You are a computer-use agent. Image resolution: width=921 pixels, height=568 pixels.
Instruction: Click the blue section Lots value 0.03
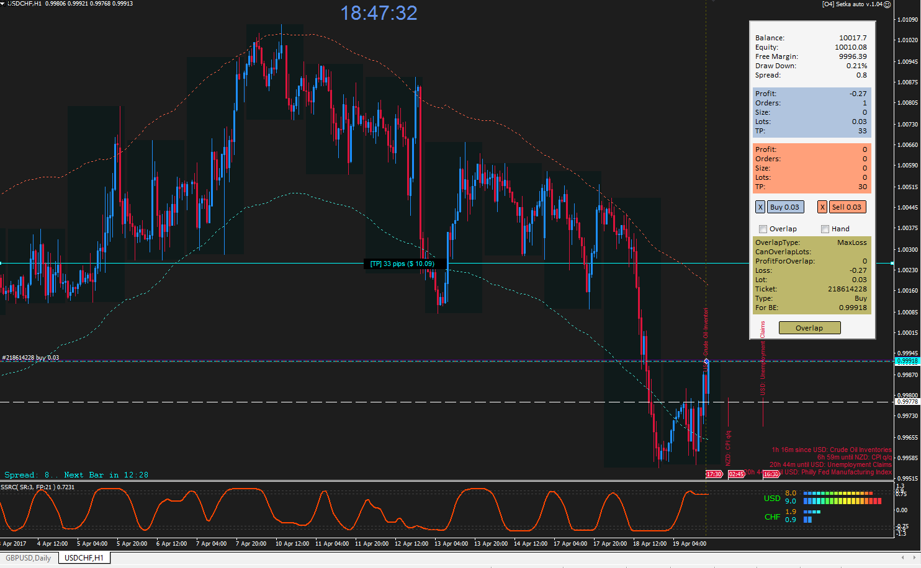860,122
